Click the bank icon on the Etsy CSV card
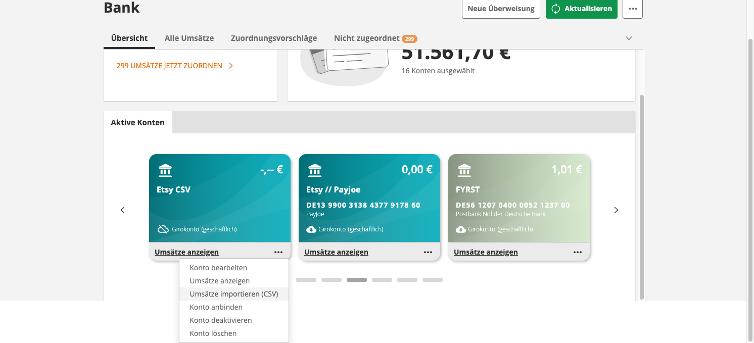 coord(165,170)
